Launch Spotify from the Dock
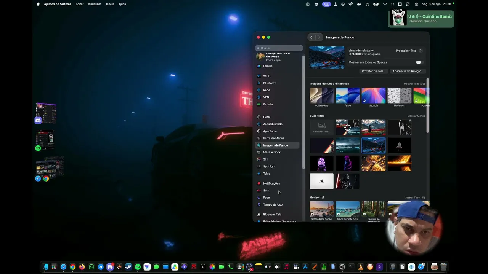 [138, 267]
